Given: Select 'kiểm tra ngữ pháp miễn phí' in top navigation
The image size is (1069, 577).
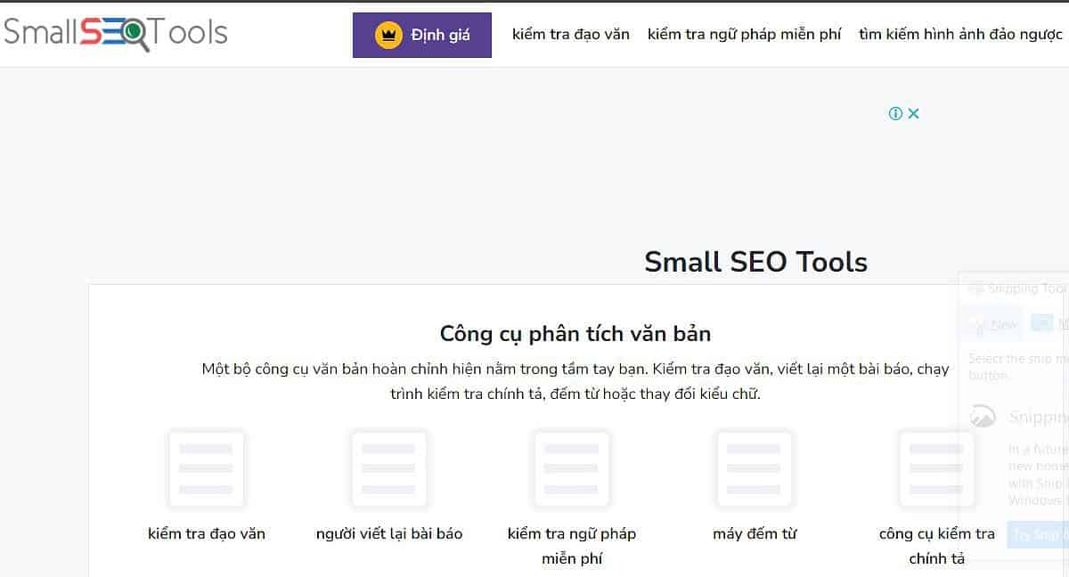Looking at the screenshot, I should tap(744, 35).
